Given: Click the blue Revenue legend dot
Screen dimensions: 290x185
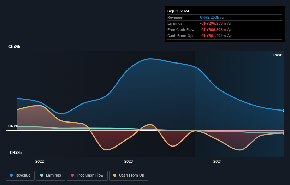Looking at the screenshot, I should point(11,175).
